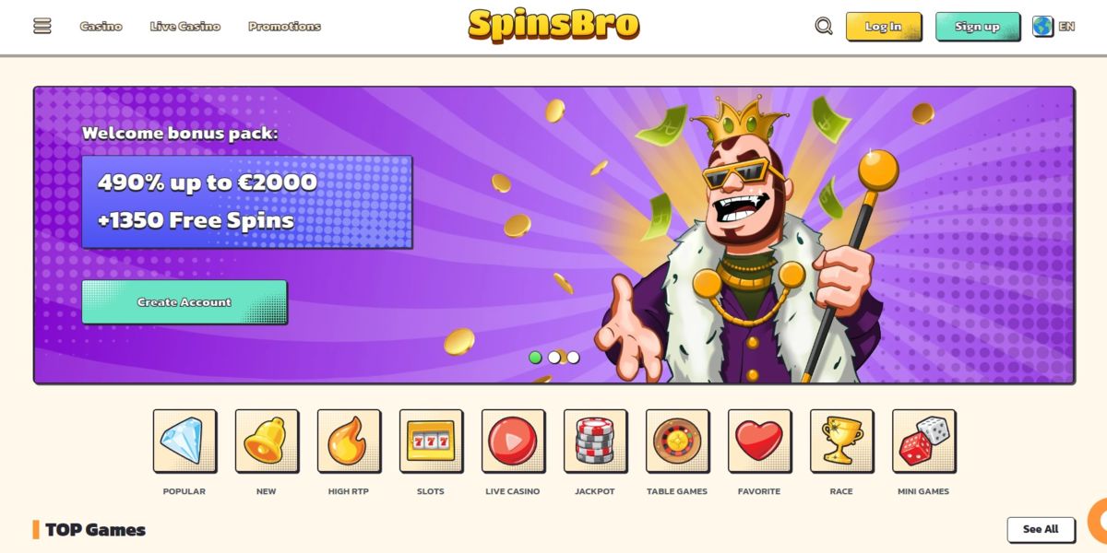Select the Race trophy icon

[x=841, y=441]
